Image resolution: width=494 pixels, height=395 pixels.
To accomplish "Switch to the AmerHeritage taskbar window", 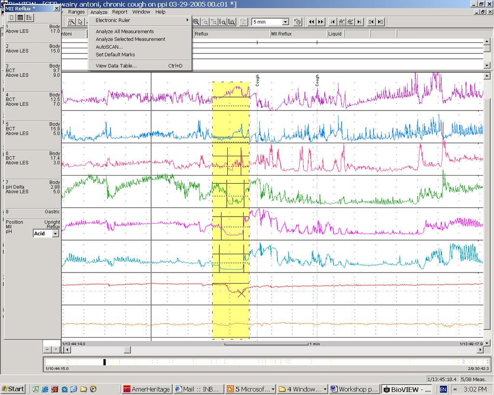I will point(147,389).
